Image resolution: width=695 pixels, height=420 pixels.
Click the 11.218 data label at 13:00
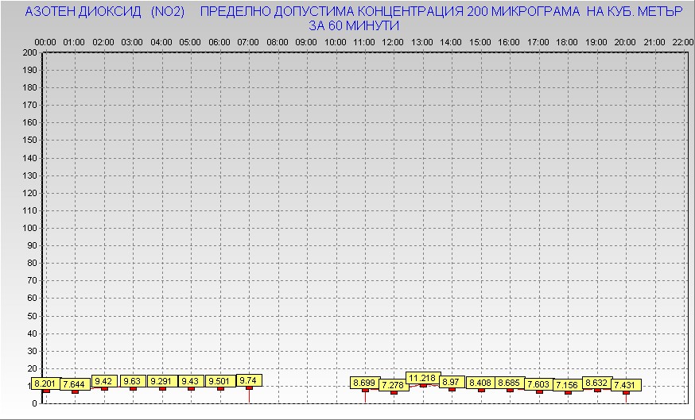pyautogui.click(x=421, y=378)
